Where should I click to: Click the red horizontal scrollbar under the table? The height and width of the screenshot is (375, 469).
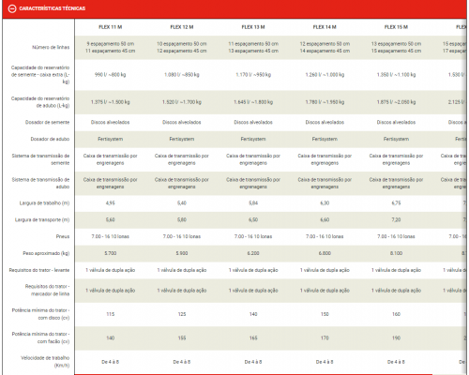[x=253, y=374]
